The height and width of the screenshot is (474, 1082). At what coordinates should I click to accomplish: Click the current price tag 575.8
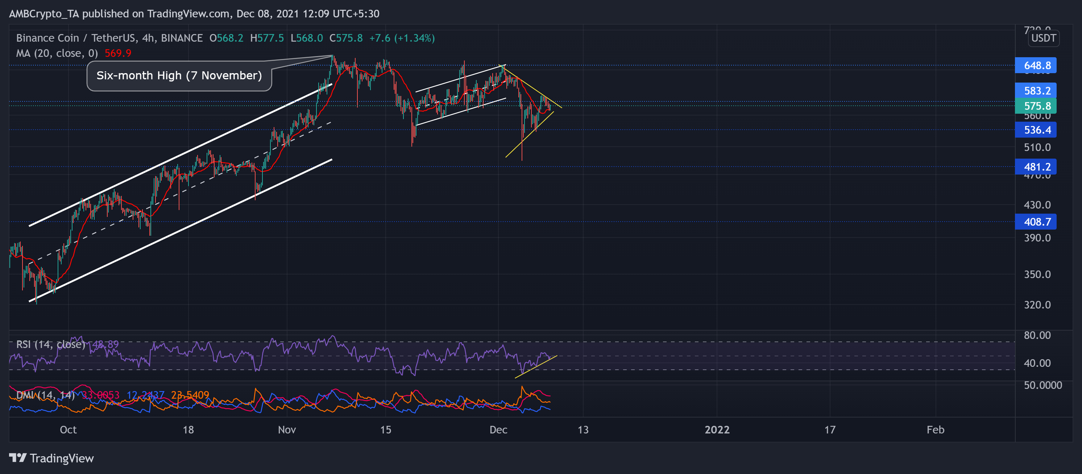[x=1035, y=106]
